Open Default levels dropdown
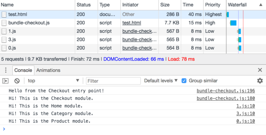266x135 pixels. 161,81
